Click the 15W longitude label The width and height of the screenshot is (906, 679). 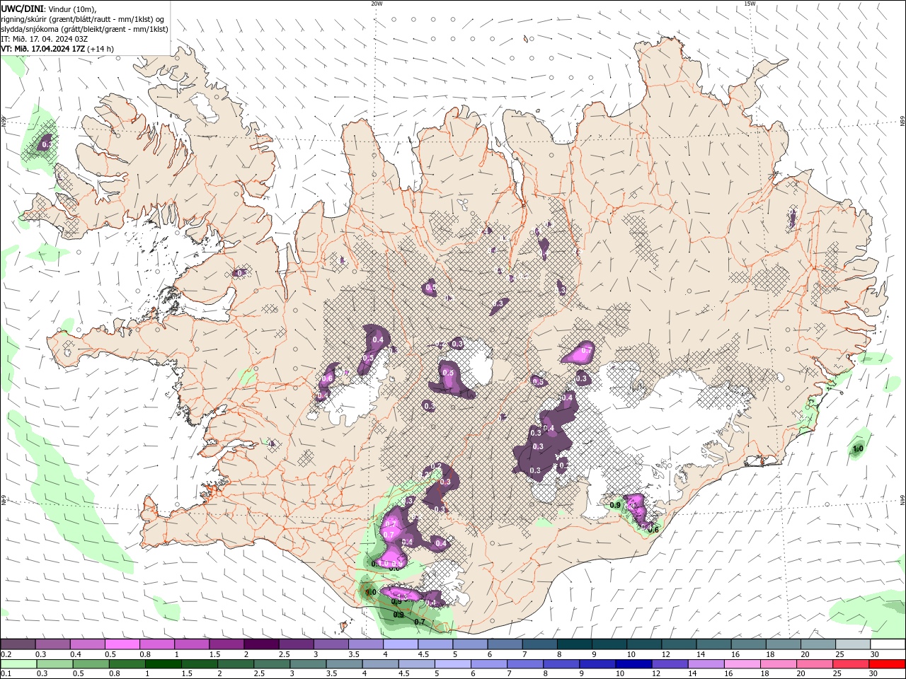(750, 4)
